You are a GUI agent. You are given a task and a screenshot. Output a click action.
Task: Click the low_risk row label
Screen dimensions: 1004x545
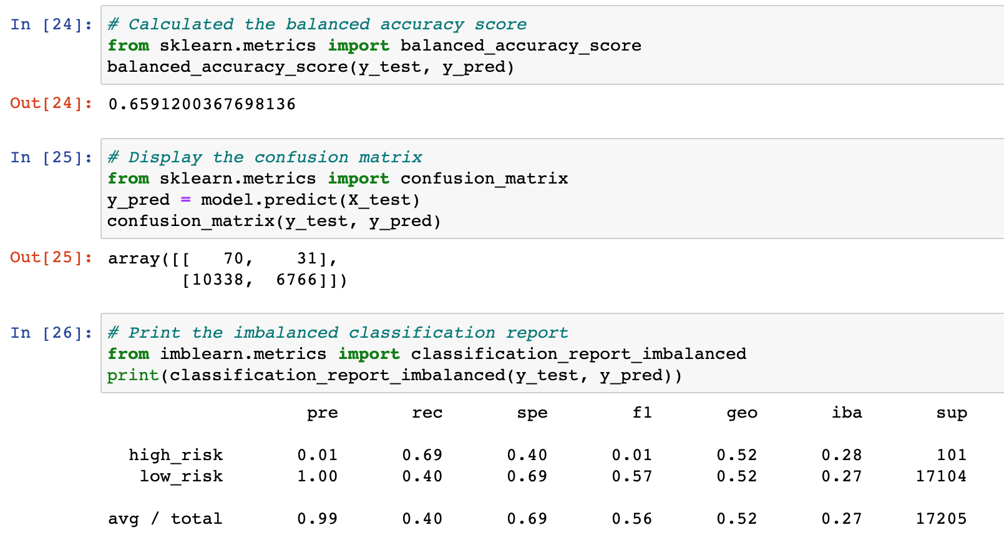click(x=181, y=476)
